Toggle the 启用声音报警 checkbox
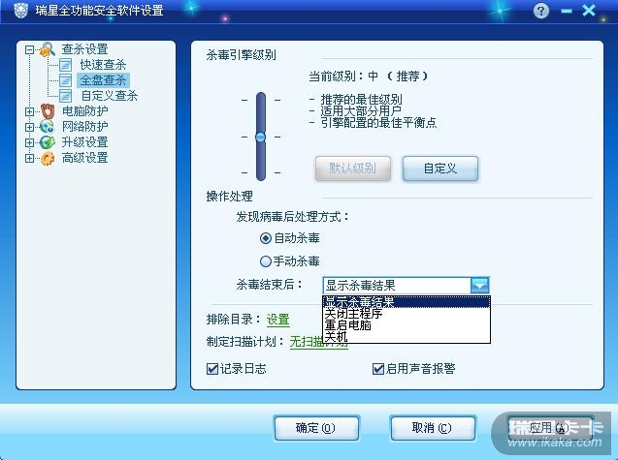The image size is (618, 460). (378, 369)
